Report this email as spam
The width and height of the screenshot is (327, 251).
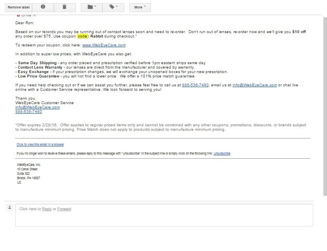[43, 7]
